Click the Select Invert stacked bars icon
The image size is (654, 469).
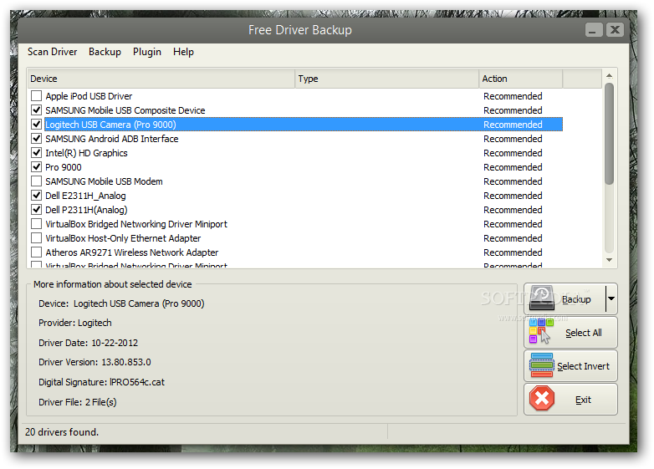coord(542,365)
